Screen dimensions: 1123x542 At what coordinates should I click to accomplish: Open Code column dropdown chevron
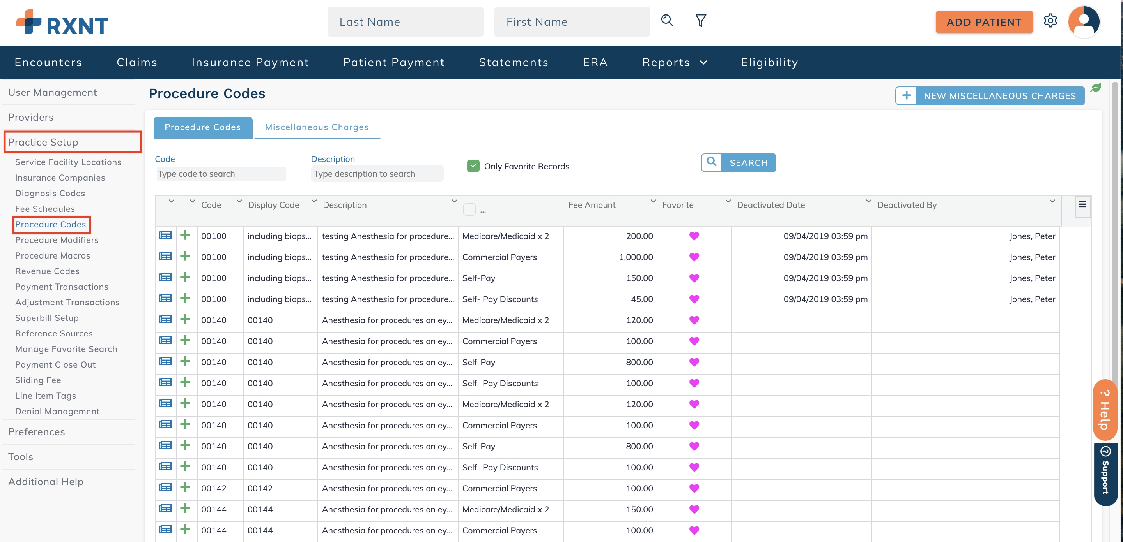click(239, 201)
